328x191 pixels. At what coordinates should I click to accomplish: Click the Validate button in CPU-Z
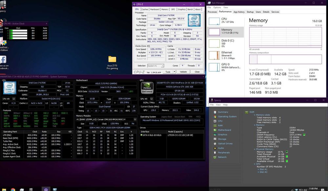(183, 72)
